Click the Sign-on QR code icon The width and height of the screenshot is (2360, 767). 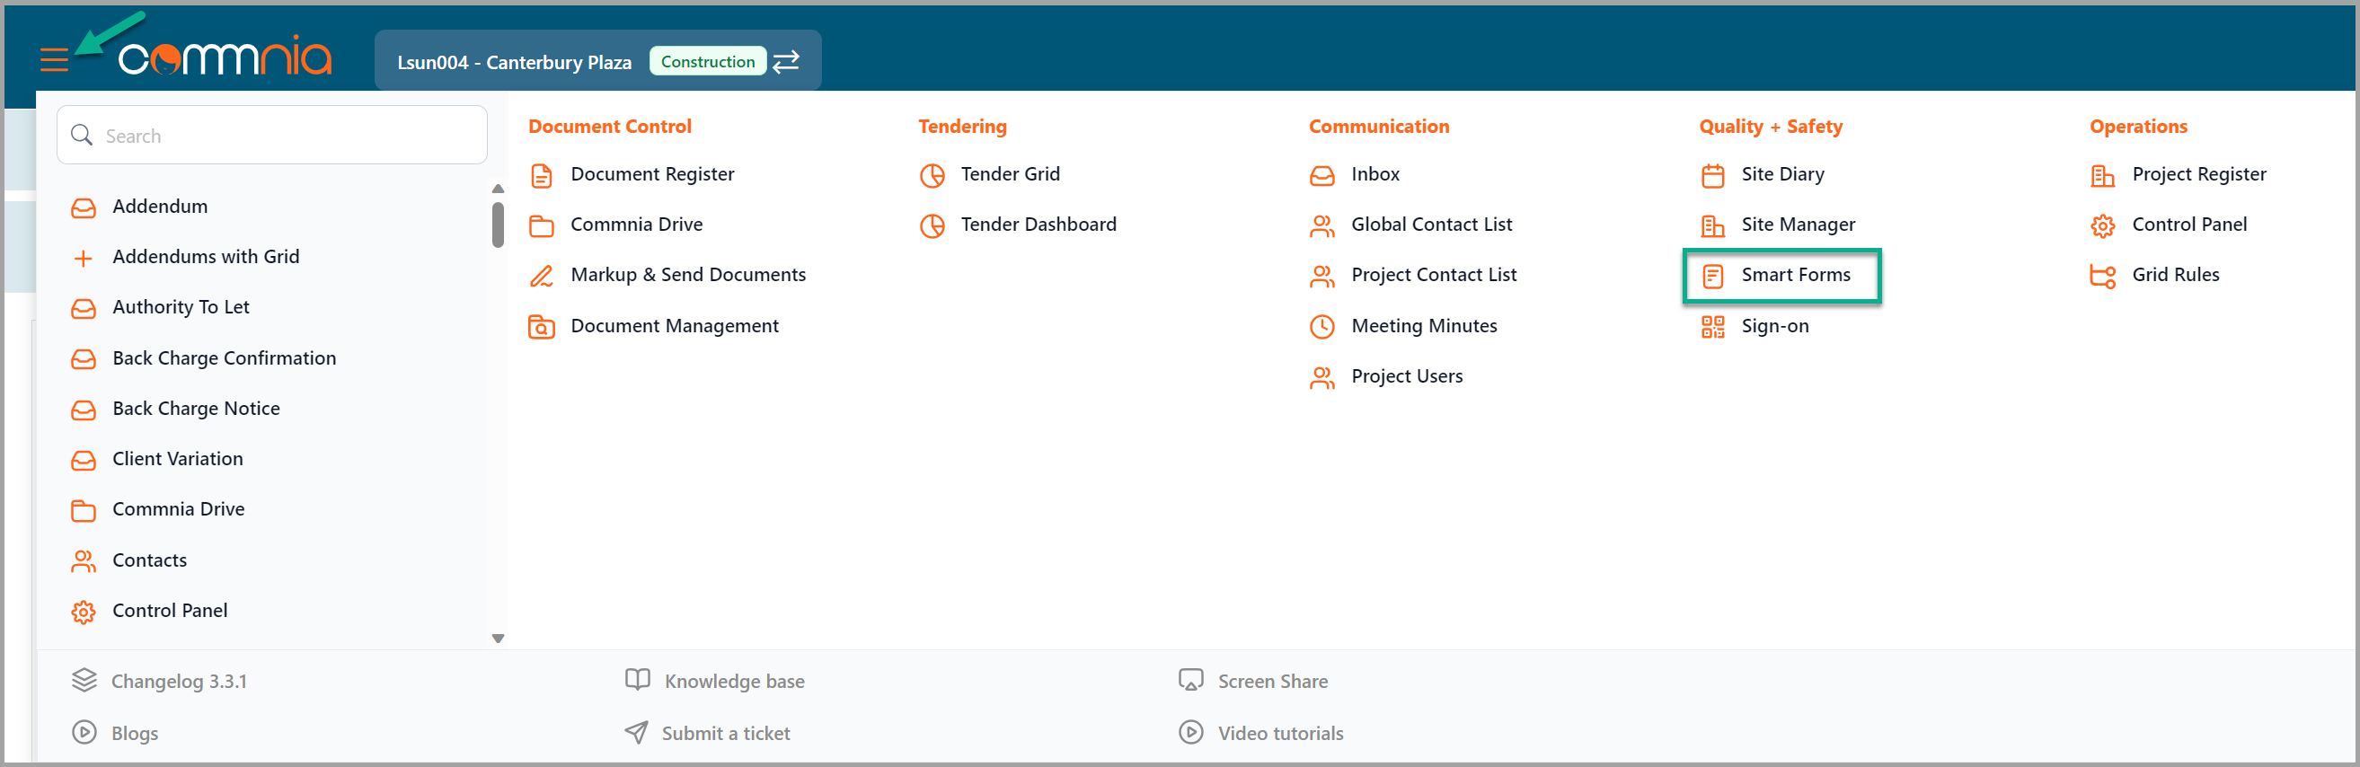tap(1712, 327)
